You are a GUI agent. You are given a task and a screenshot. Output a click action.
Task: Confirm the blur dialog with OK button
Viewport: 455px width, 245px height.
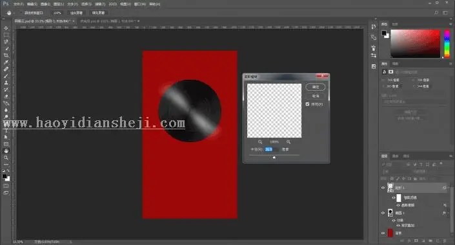[316, 87]
